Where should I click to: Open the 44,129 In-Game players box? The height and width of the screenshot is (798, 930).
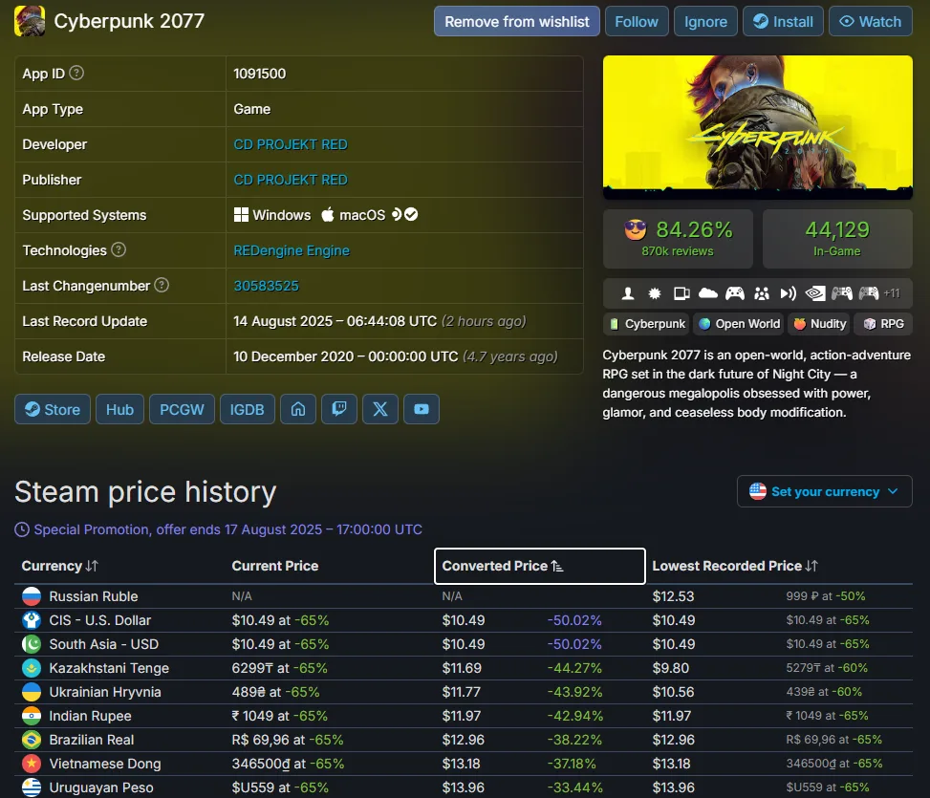pos(837,238)
